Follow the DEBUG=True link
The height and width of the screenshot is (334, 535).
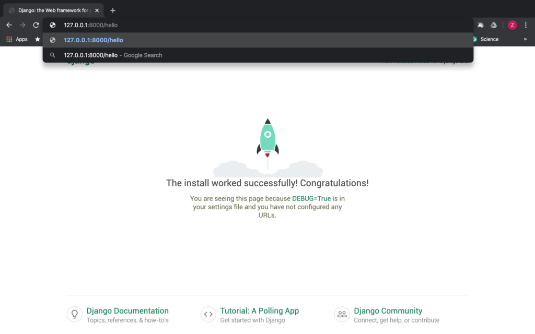point(311,198)
